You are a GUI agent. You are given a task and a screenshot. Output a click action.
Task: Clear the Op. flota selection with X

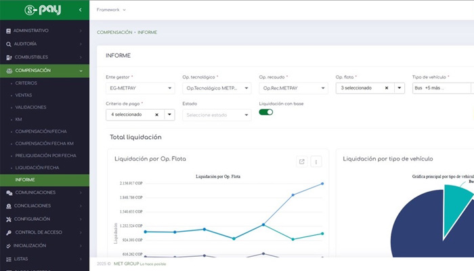pos(387,88)
